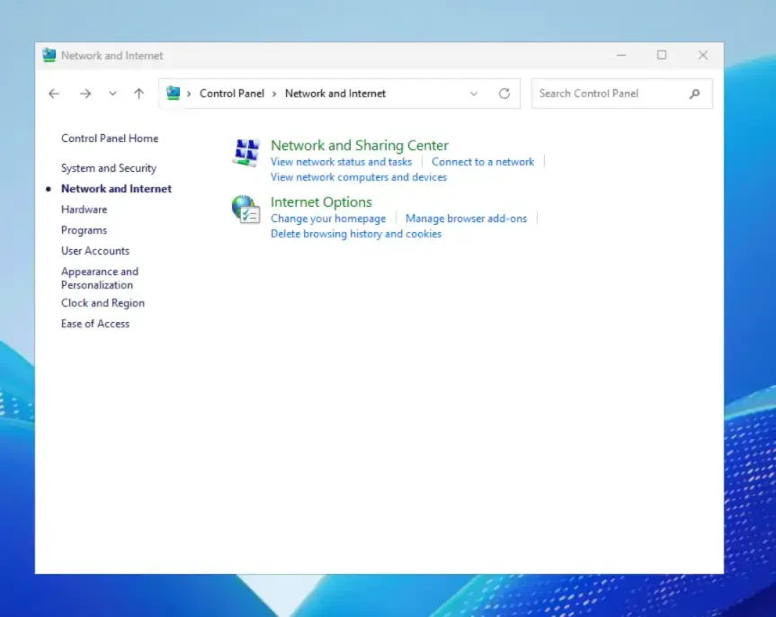Click Connect to a network link
This screenshot has height=617, width=776.
483,162
